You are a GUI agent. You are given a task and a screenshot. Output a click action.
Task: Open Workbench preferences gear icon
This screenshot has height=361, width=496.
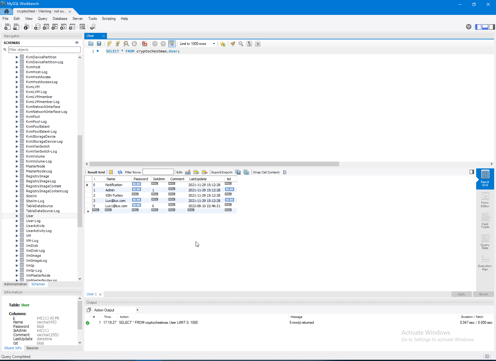[x=469, y=27]
